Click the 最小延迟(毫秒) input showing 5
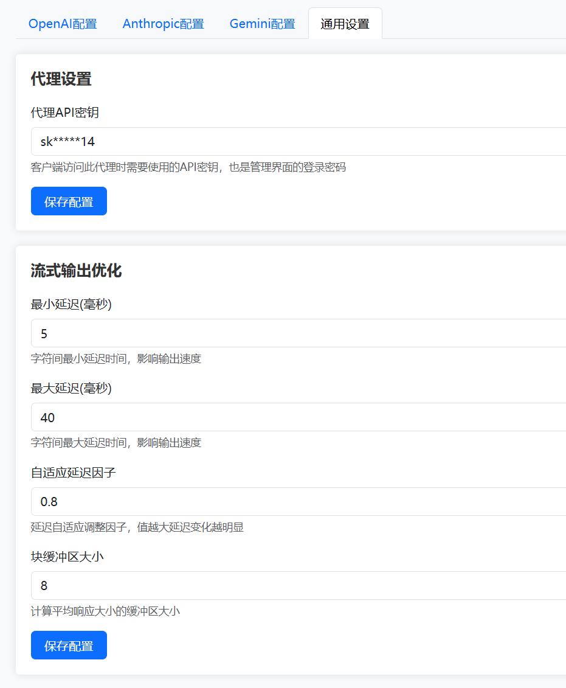 (x=298, y=333)
